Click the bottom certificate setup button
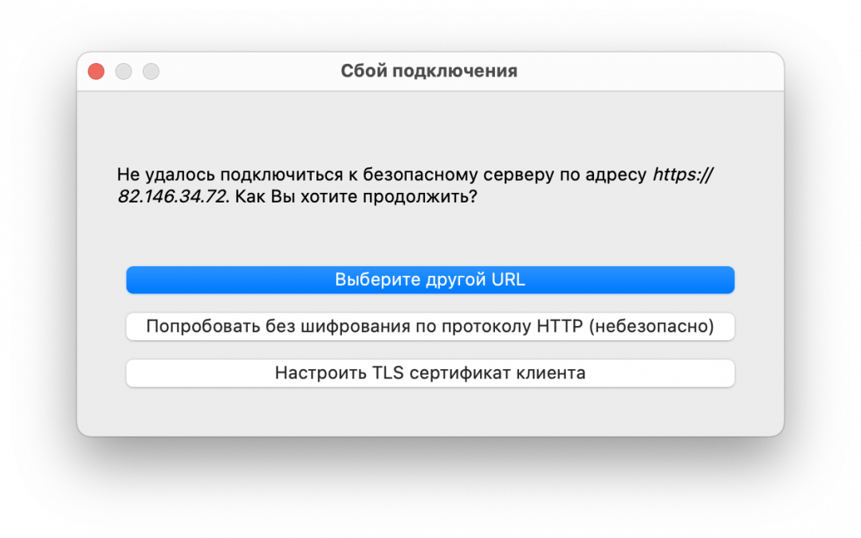Viewport: 861px width, 538px height. coord(431,373)
